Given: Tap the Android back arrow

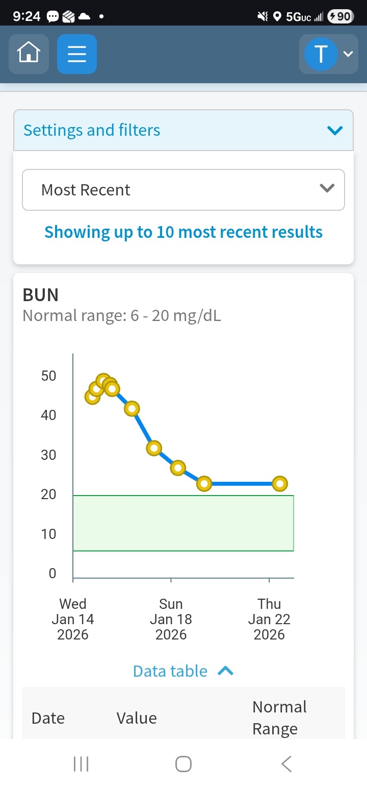Looking at the screenshot, I should tap(286, 764).
